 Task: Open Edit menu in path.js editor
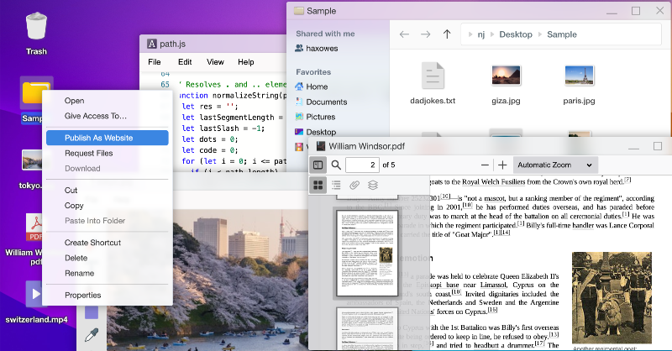click(x=185, y=62)
